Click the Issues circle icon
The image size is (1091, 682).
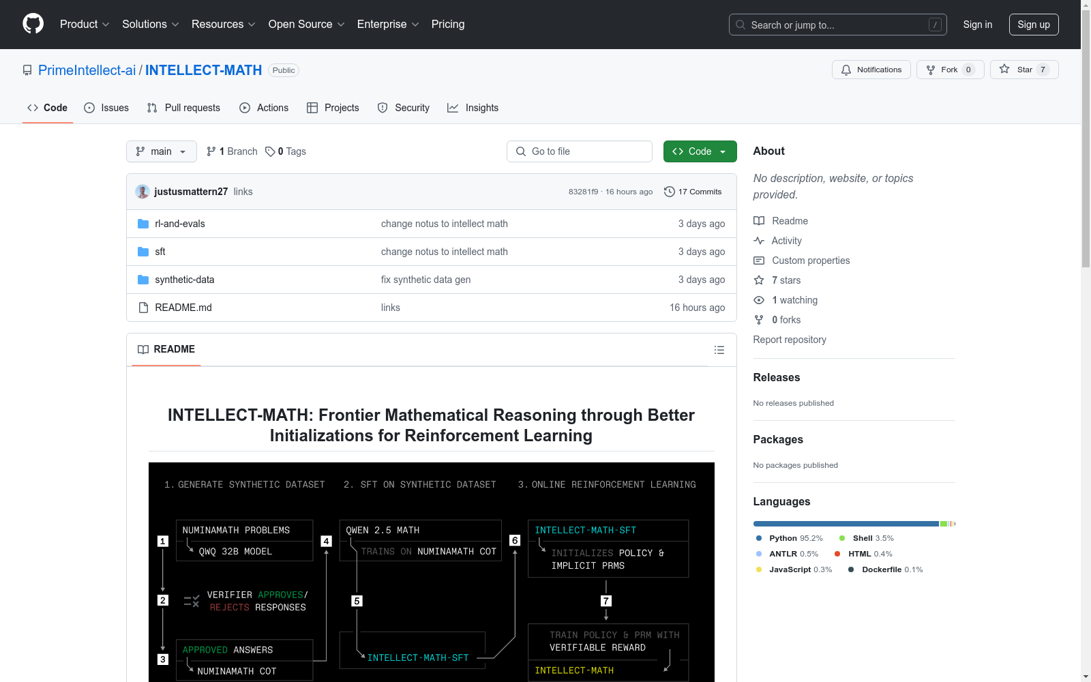click(x=89, y=108)
